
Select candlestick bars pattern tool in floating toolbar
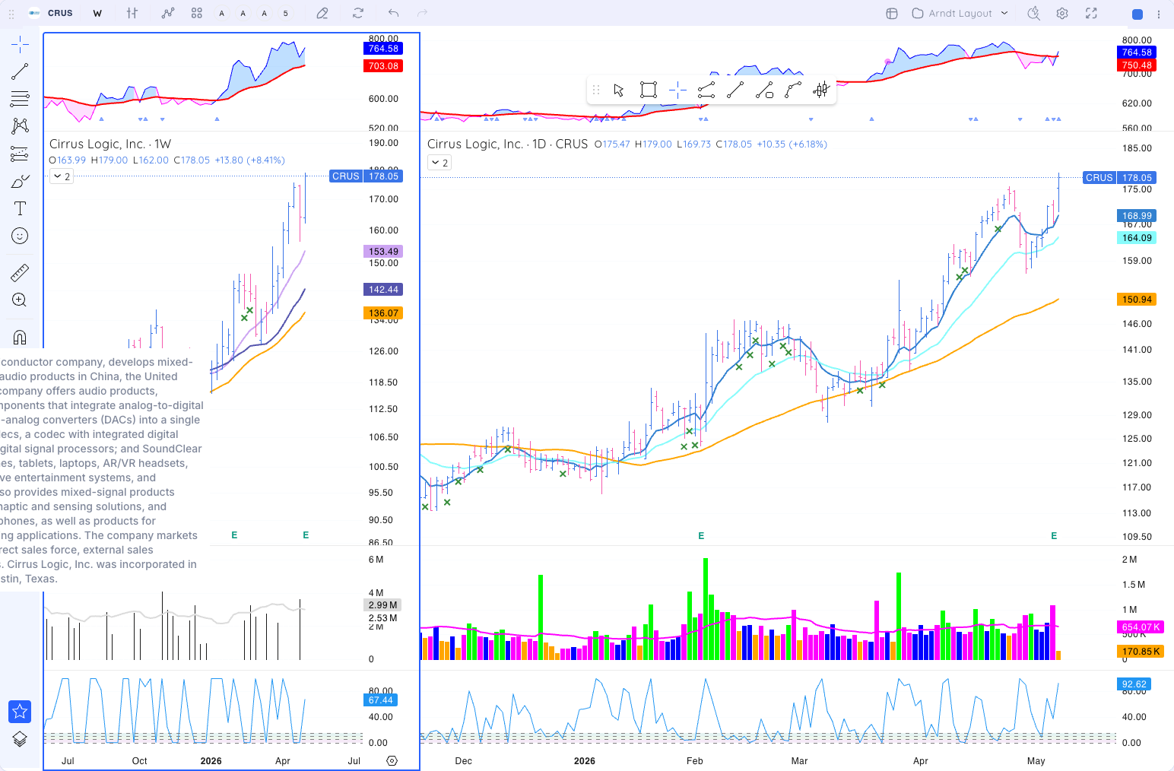point(821,90)
